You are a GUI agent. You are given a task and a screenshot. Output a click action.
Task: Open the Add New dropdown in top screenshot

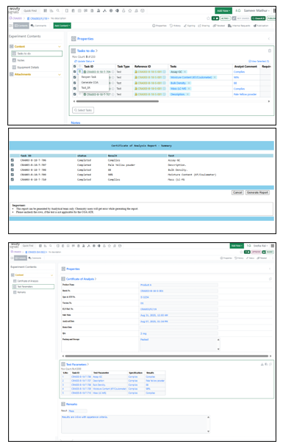pyautogui.click(x=223, y=10)
